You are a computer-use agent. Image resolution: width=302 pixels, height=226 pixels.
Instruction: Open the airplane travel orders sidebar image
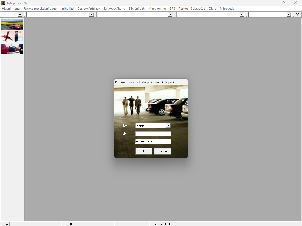pyautogui.click(x=12, y=37)
